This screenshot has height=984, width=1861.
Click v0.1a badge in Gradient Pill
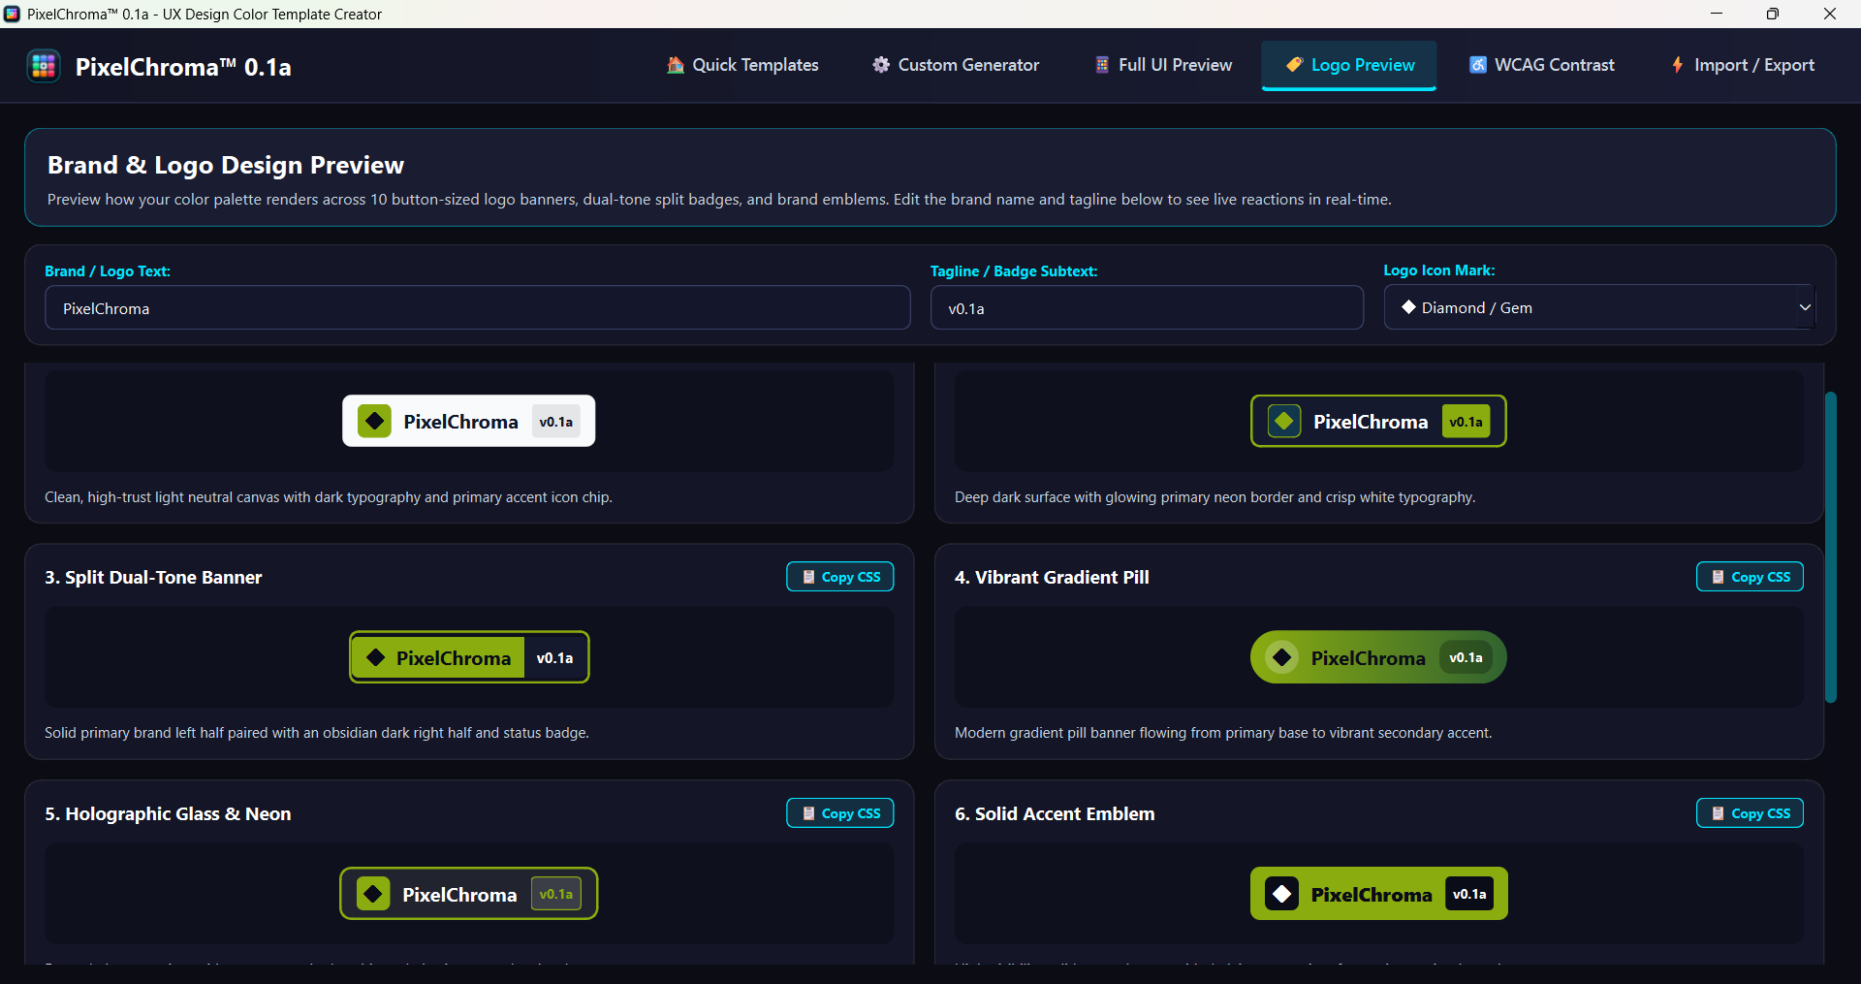(x=1466, y=657)
